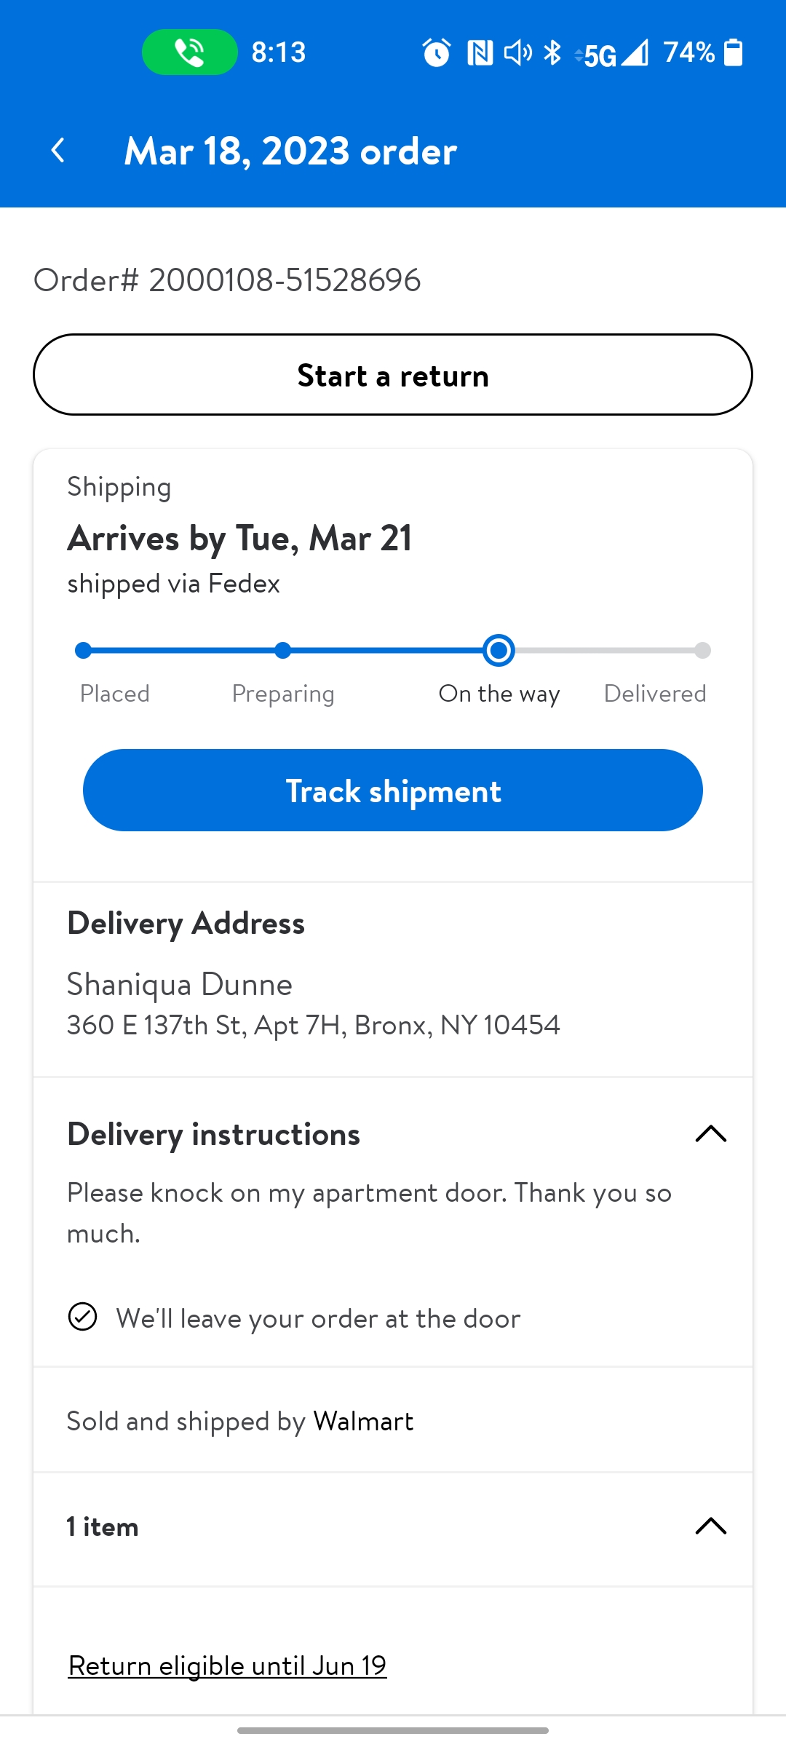786x1747 pixels.
Task: Tap the order number text
Action: [227, 280]
